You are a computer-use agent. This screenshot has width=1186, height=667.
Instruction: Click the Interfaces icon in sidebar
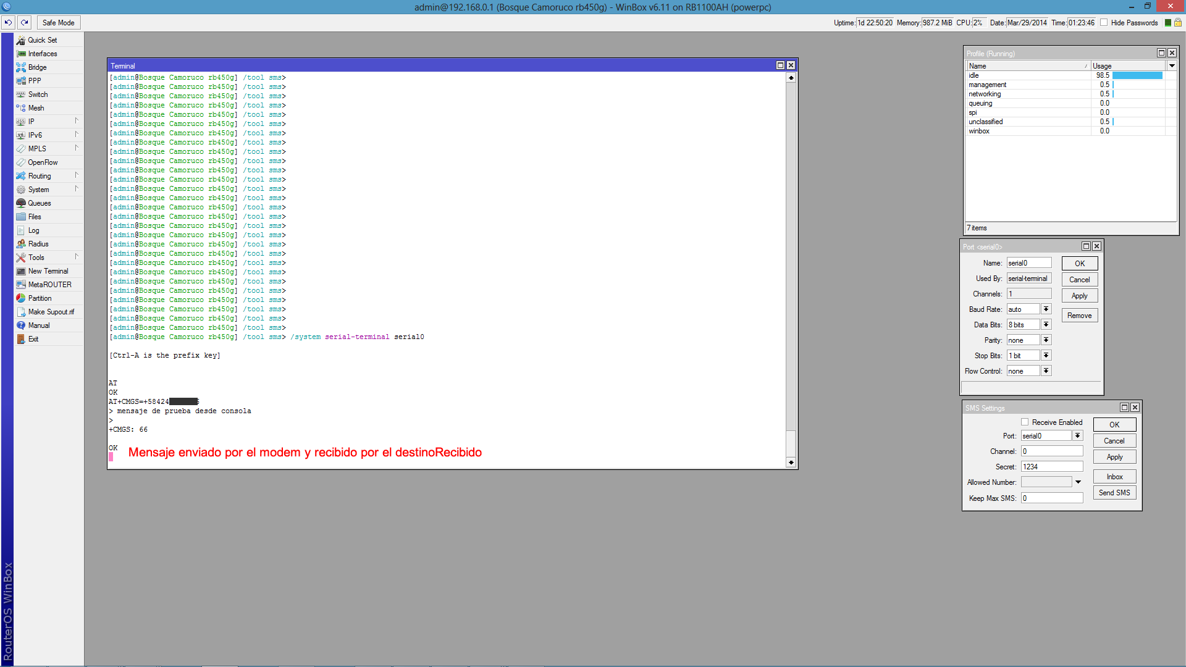coord(21,54)
